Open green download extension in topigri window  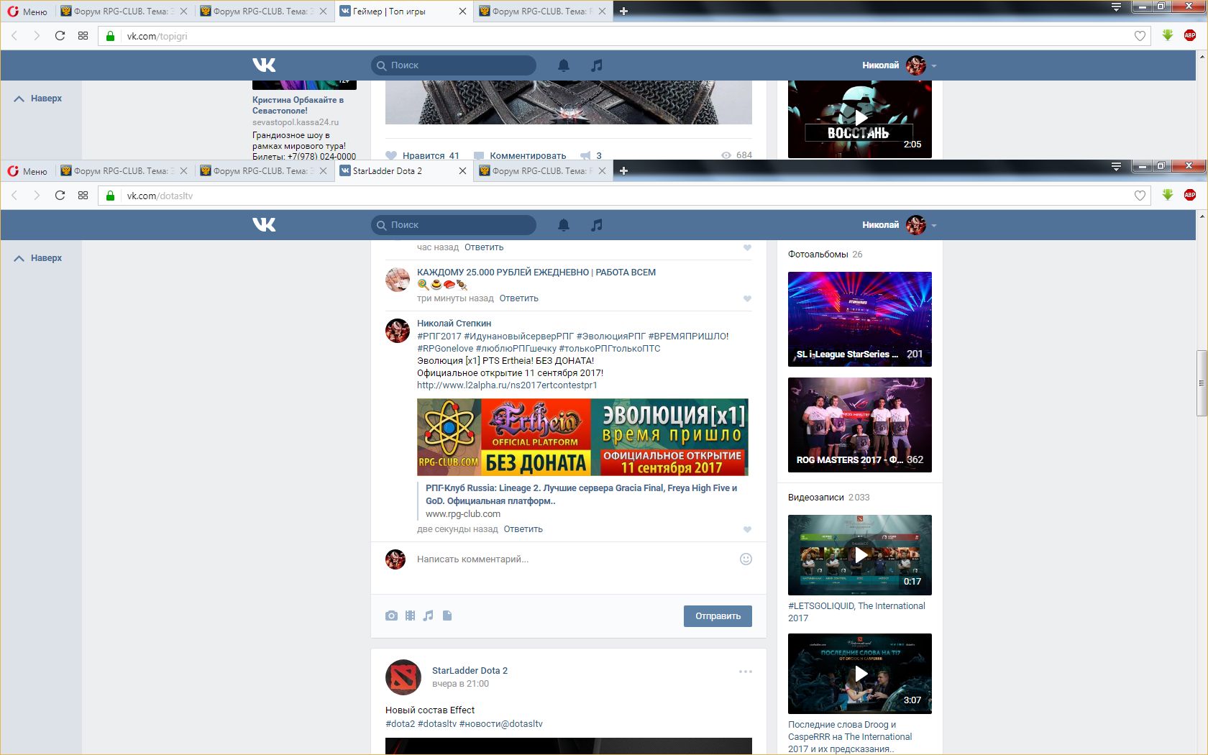point(1168,35)
